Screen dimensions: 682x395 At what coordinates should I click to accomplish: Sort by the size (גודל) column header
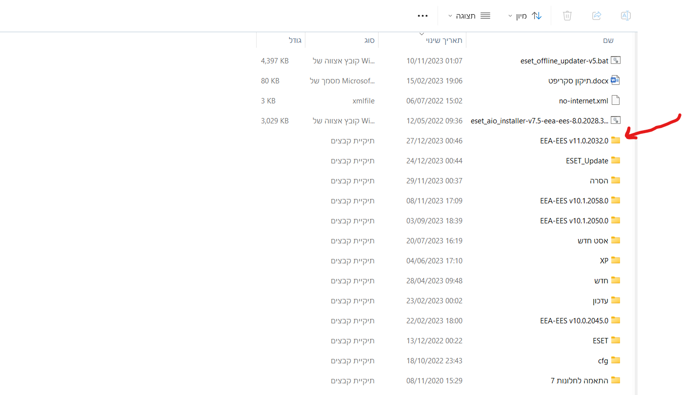pos(295,40)
